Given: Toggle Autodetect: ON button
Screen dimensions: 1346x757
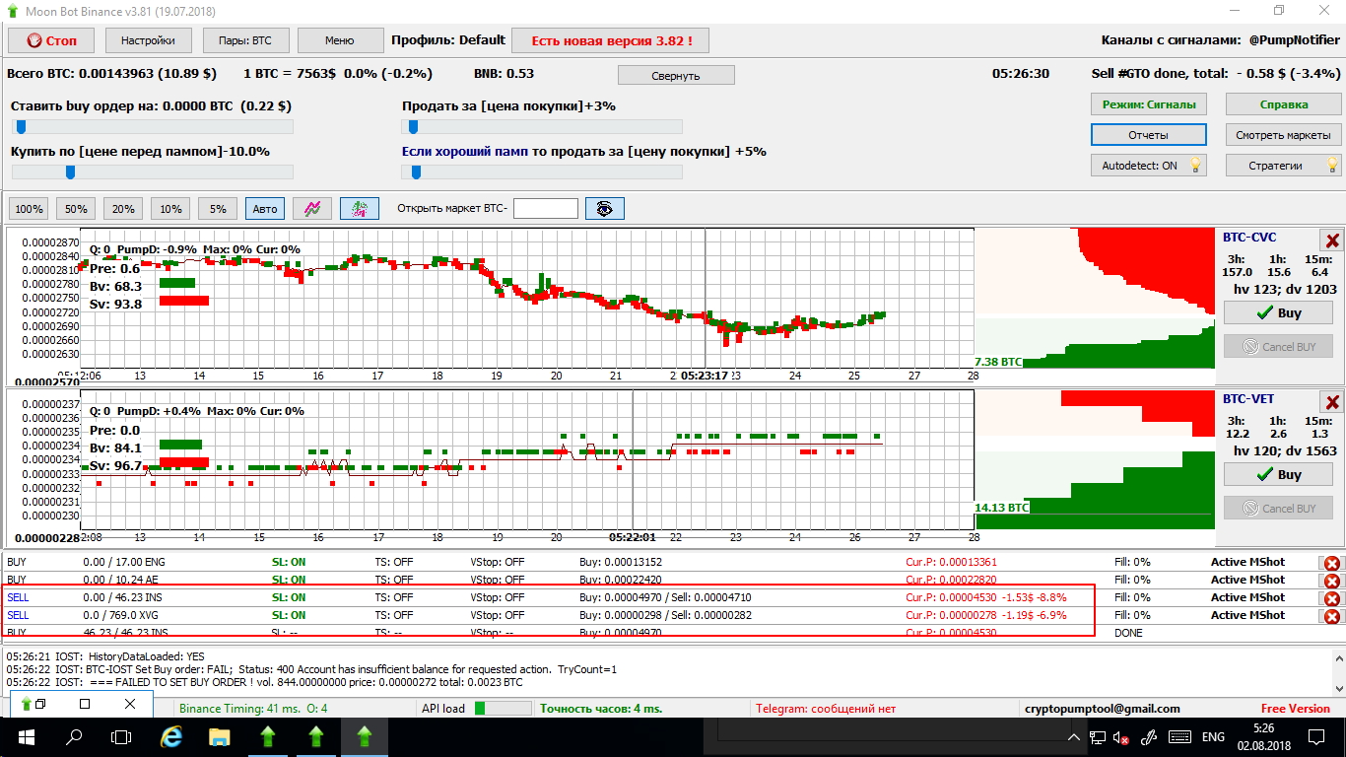Looking at the screenshot, I should (1149, 166).
